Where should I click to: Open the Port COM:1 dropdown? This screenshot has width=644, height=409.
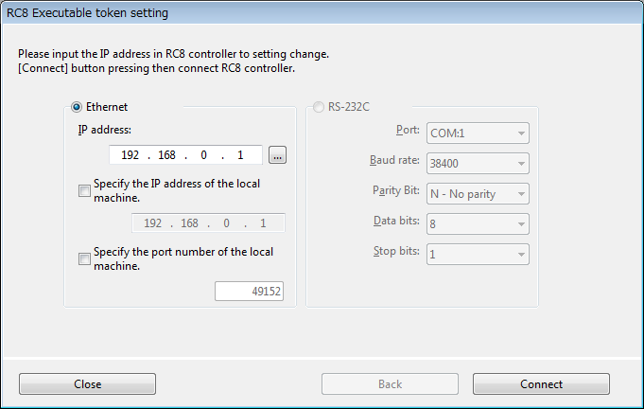(x=478, y=133)
